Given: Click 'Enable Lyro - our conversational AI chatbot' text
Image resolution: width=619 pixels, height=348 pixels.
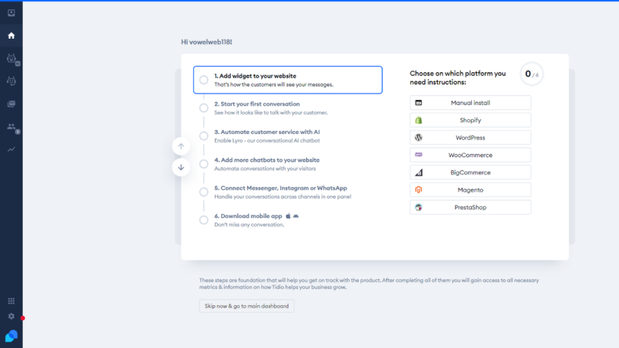Looking at the screenshot, I should click(x=267, y=141).
